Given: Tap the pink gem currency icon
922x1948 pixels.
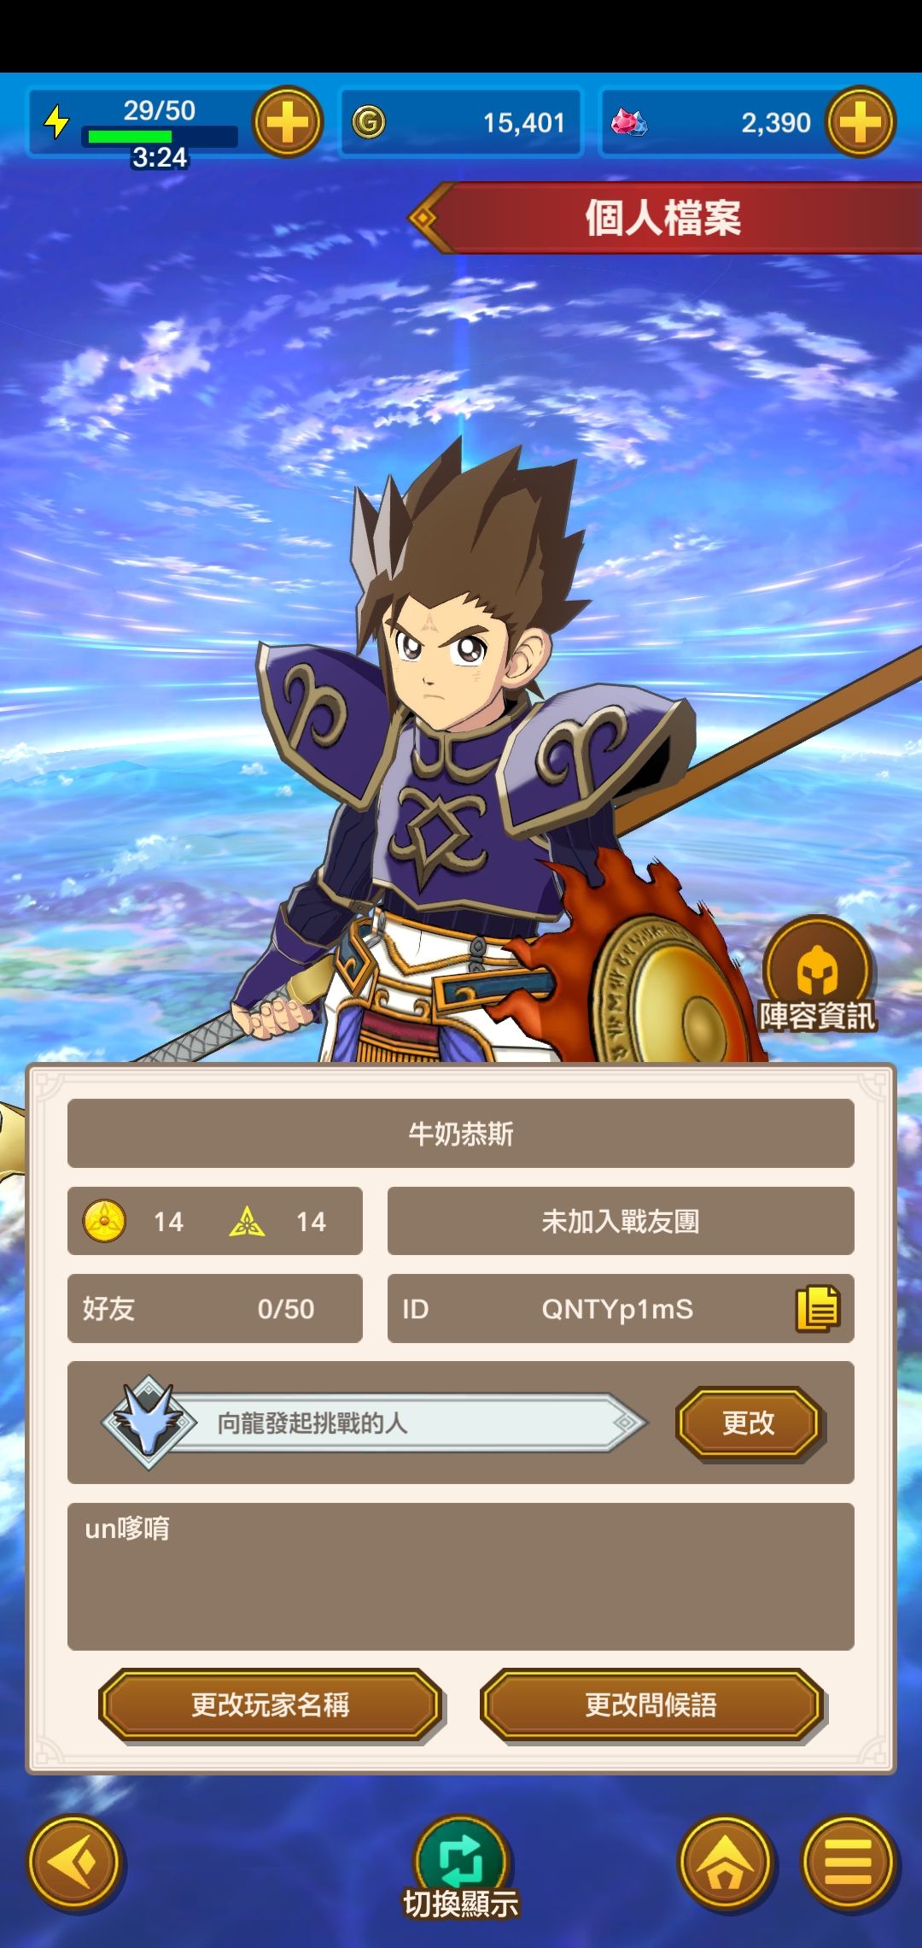Looking at the screenshot, I should [629, 122].
